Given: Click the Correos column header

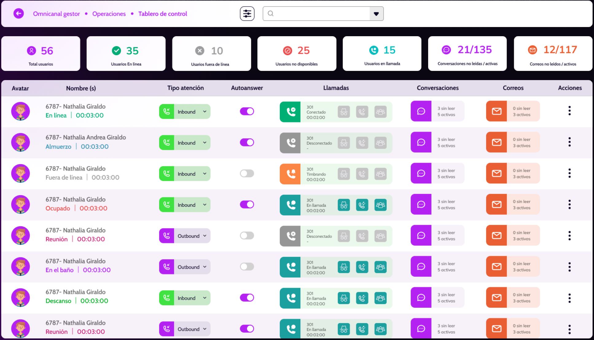Looking at the screenshot, I should (x=513, y=88).
